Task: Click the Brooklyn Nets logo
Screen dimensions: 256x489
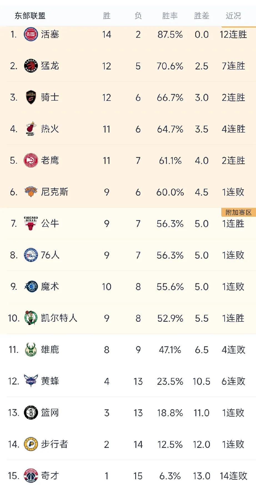Action: pos(31,413)
